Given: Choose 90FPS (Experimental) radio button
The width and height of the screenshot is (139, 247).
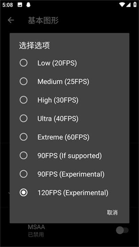Looking at the screenshot, I should 23,174.
